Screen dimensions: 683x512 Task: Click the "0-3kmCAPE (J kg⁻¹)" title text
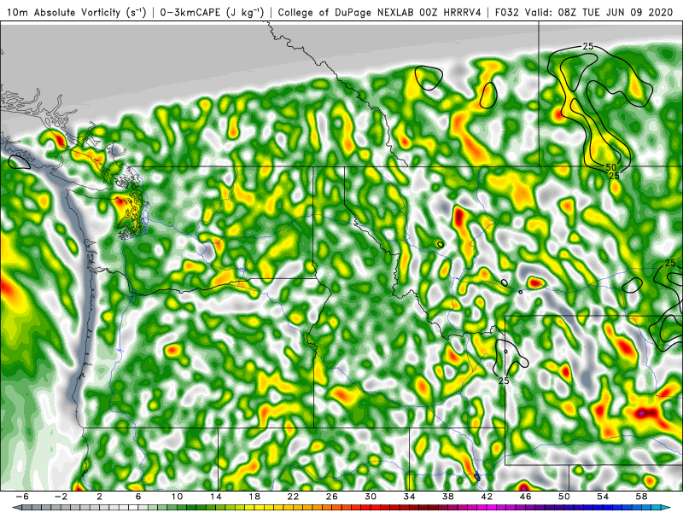click(x=212, y=12)
